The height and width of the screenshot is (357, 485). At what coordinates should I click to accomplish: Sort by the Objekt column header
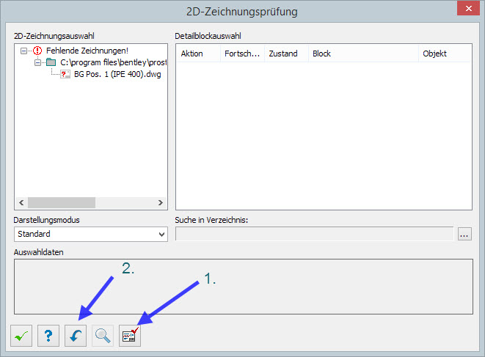[445, 54]
